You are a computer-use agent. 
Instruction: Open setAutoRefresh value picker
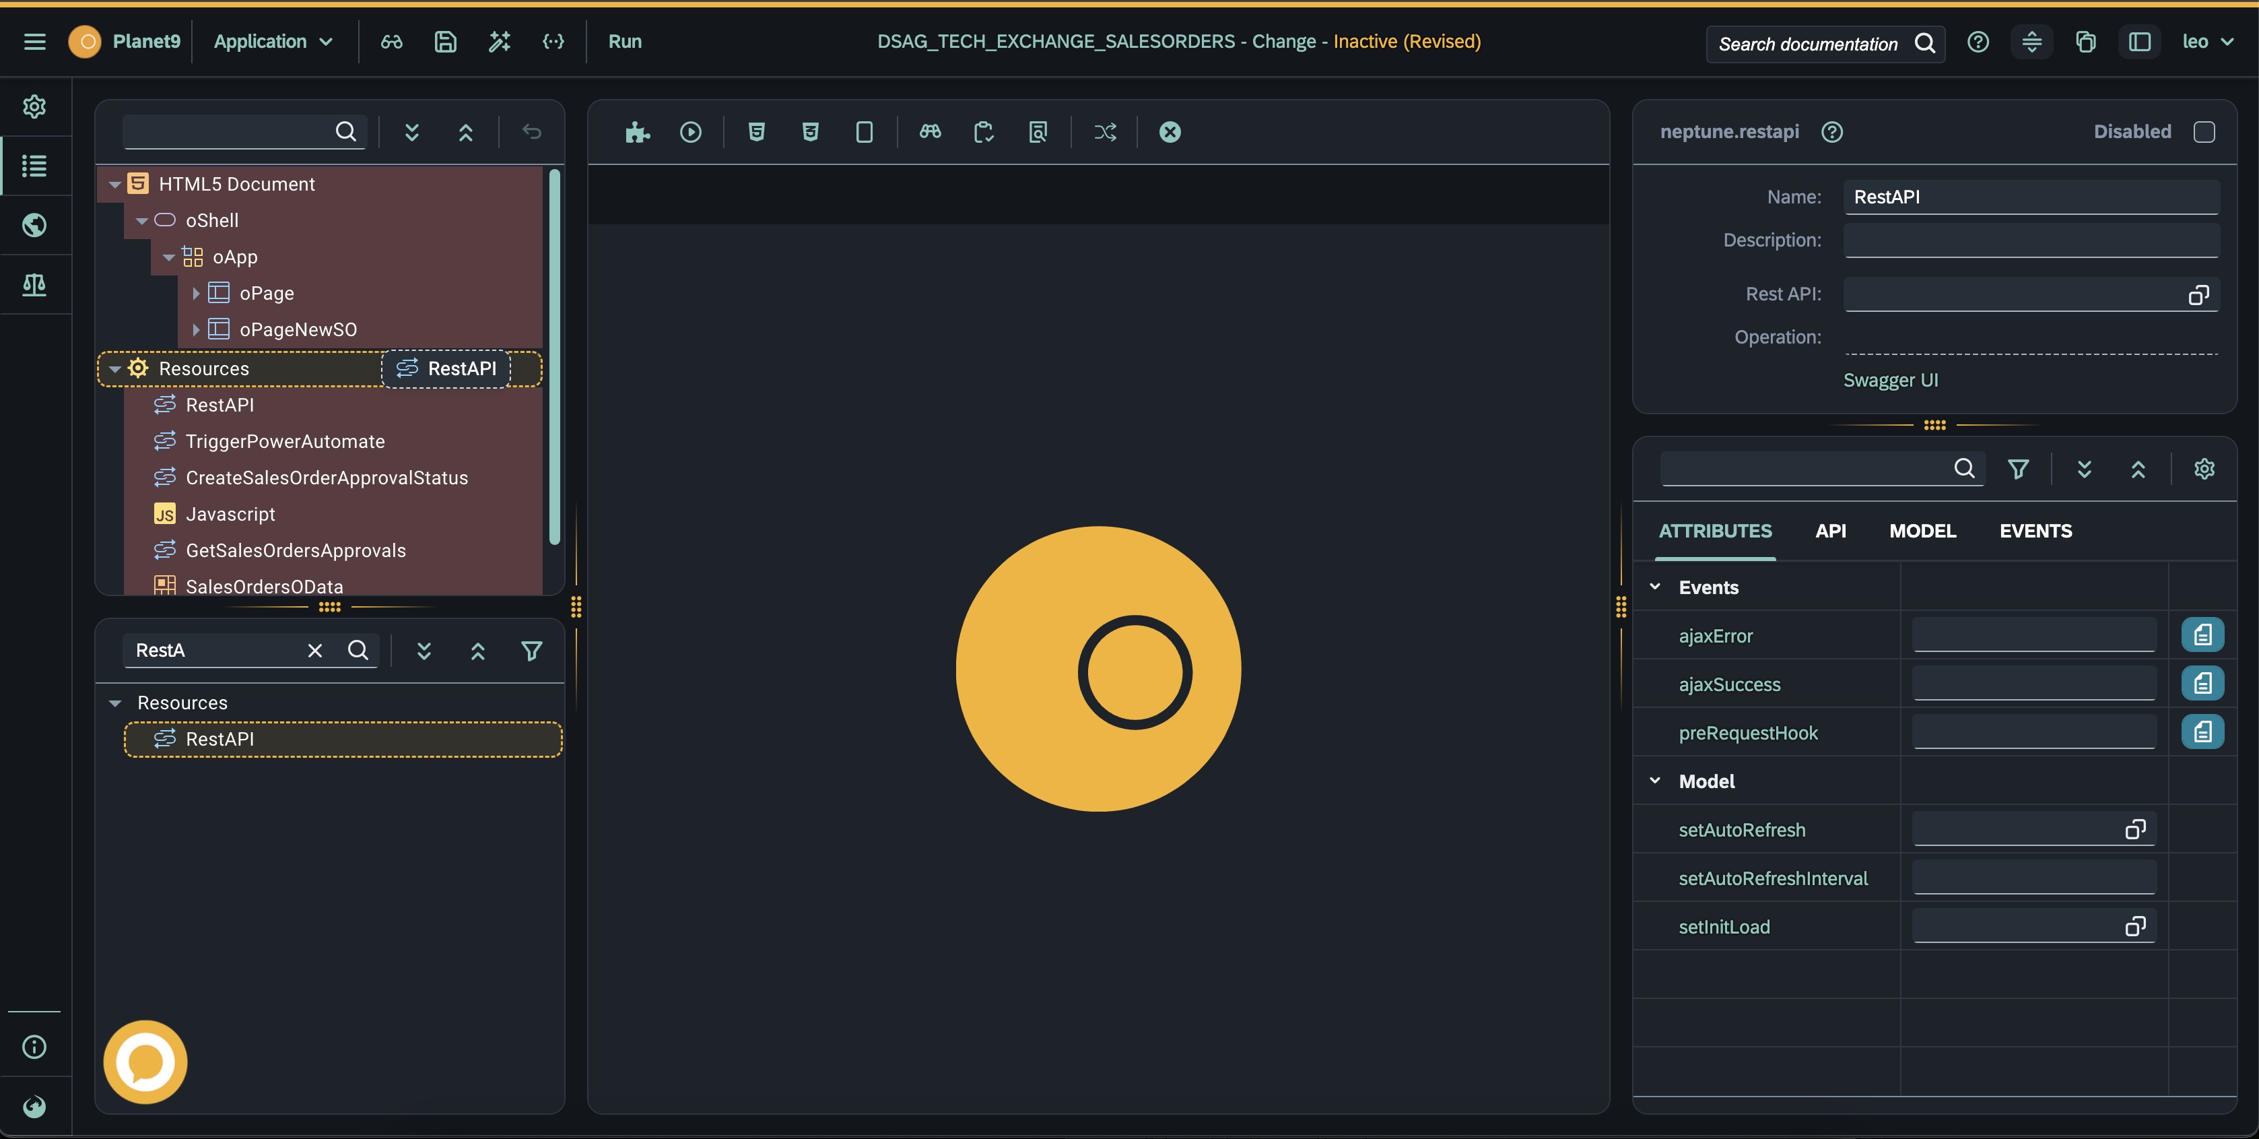[2134, 829]
